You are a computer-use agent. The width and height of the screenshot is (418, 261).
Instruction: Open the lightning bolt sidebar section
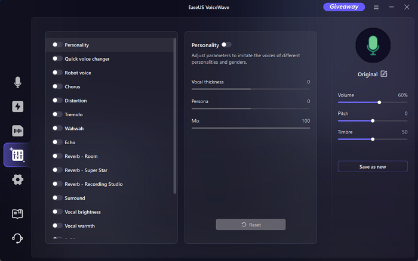point(17,107)
